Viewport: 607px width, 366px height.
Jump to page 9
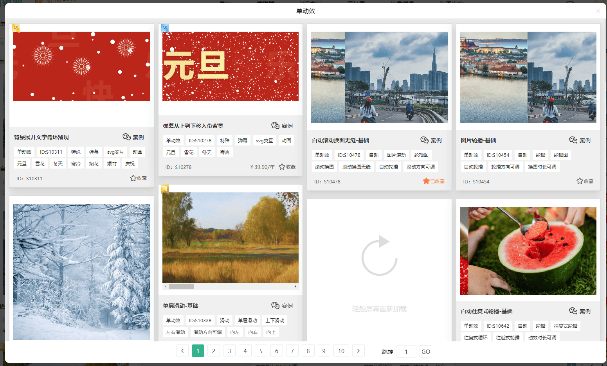click(324, 351)
